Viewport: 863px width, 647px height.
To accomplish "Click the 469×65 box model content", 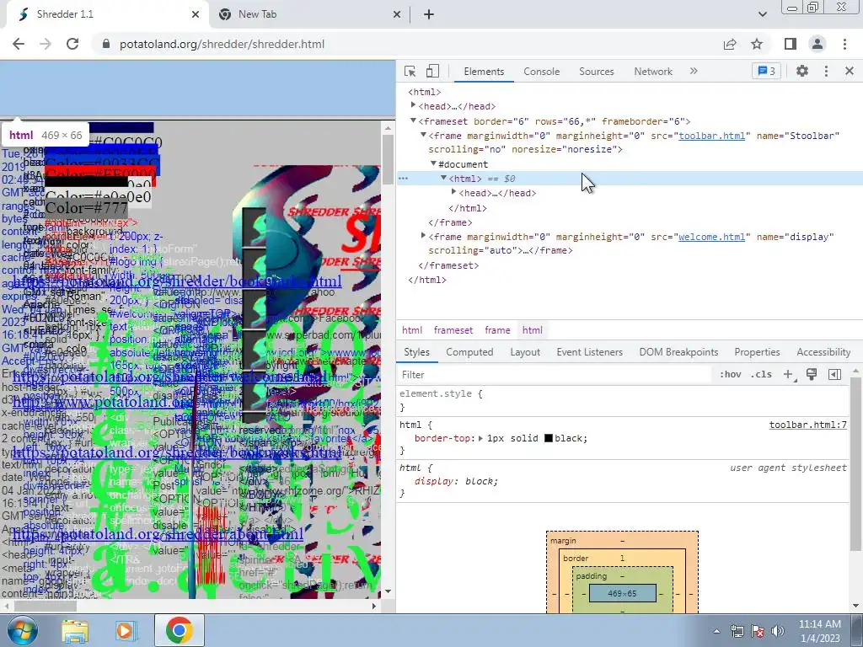I will click(x=623, y=594).
